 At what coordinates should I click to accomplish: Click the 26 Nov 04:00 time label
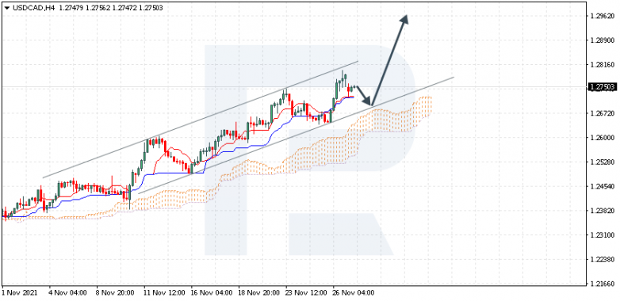tap(354, 293)
